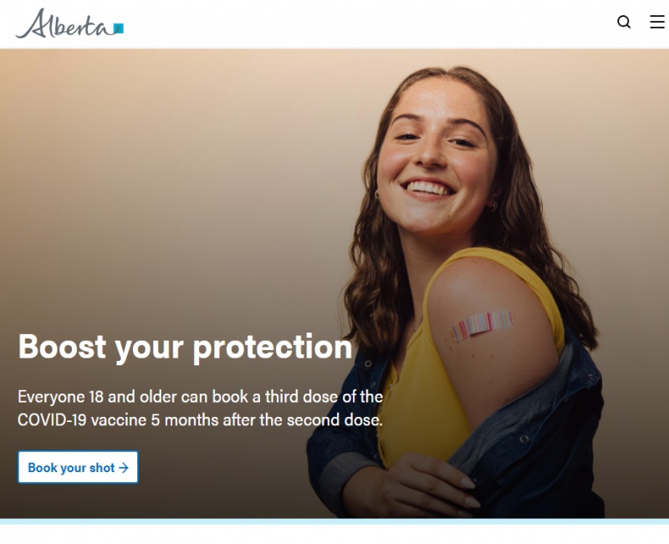This screenshot has height=544, width=669.
Task: Click the striped bandage on the arm
Action: click(483, 325)
